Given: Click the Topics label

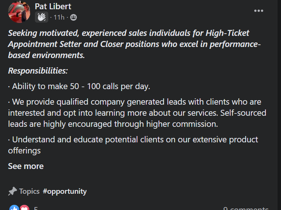Looking at the screenshot, I should point(29,191).
